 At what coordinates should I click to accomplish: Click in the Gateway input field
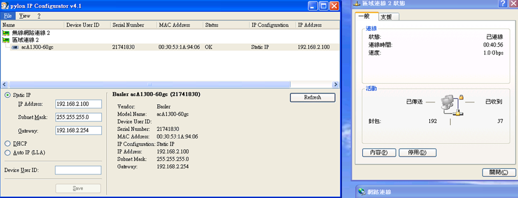[x=78, y=131]
